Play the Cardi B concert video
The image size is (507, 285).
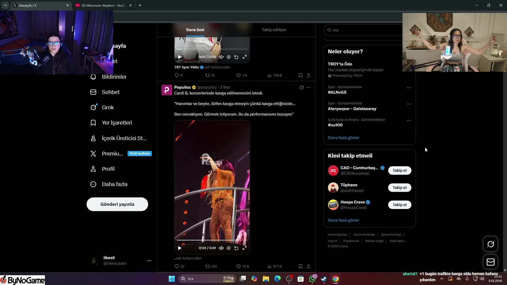click(x=179, y=248)
